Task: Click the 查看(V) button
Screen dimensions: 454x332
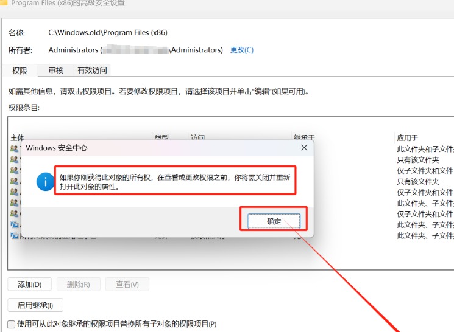Action: [x=127, y=285]
